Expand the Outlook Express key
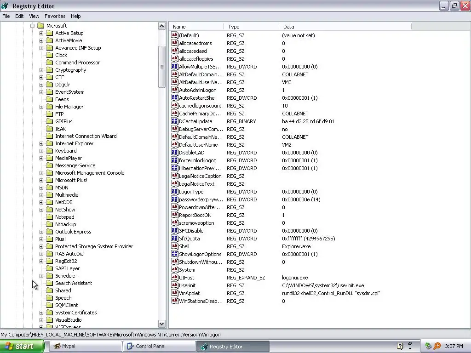This screenshot has width=471, height=353. coord(41,232)
